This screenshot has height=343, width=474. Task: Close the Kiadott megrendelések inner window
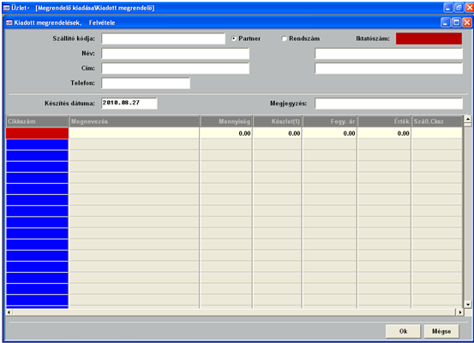tap(467, 22)
